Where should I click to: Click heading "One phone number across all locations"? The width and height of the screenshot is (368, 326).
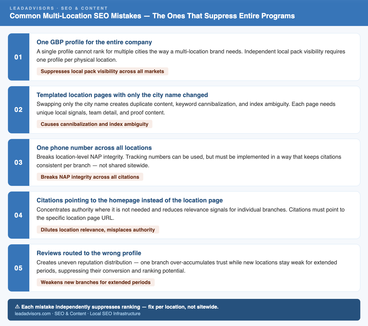pyautogui.click(x=94, y=148)
